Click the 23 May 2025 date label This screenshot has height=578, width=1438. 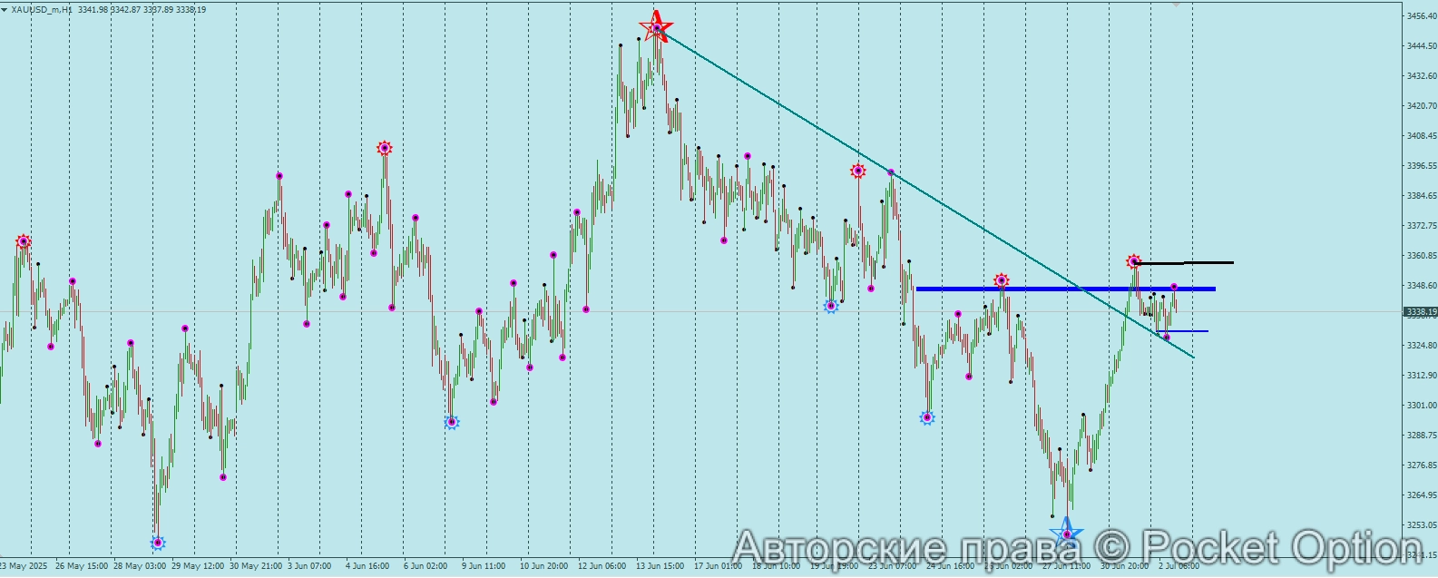coord(22,566)
